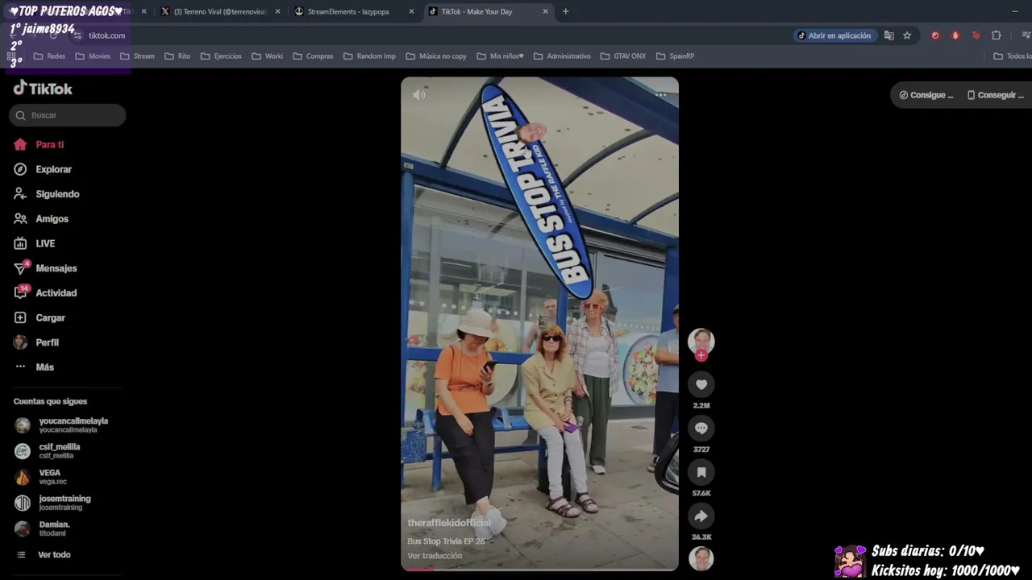This screenshot has width=1032, height=580.
Task: Click the Conseguir button at top right
Action: [x=995, y=95]
